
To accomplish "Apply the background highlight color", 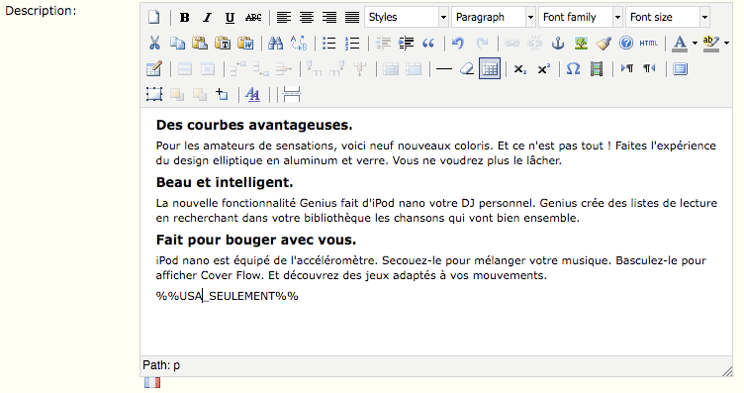I will 711,44.
